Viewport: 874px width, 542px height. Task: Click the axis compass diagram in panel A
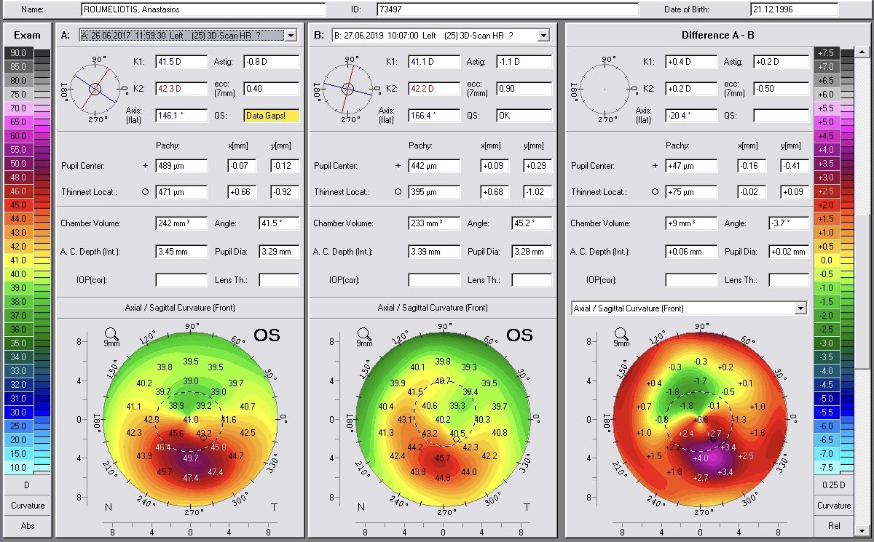click(x=95, y=89)
